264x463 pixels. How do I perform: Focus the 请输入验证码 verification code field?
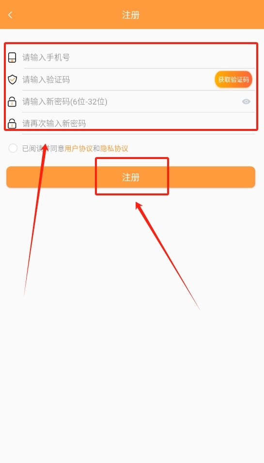pos(118,80)
